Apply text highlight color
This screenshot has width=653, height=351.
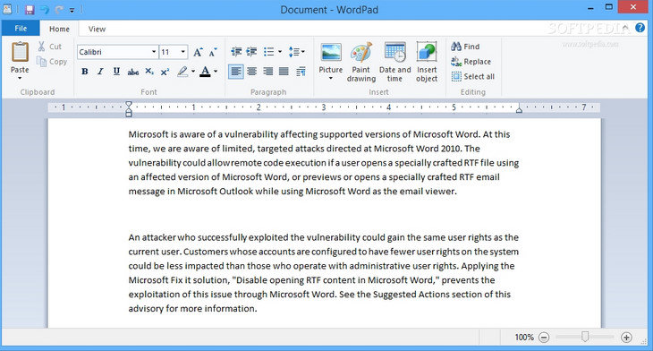coord(182,72)
